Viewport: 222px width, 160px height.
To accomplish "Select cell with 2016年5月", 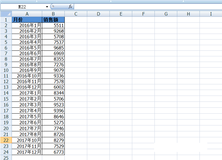I will 27,48.
